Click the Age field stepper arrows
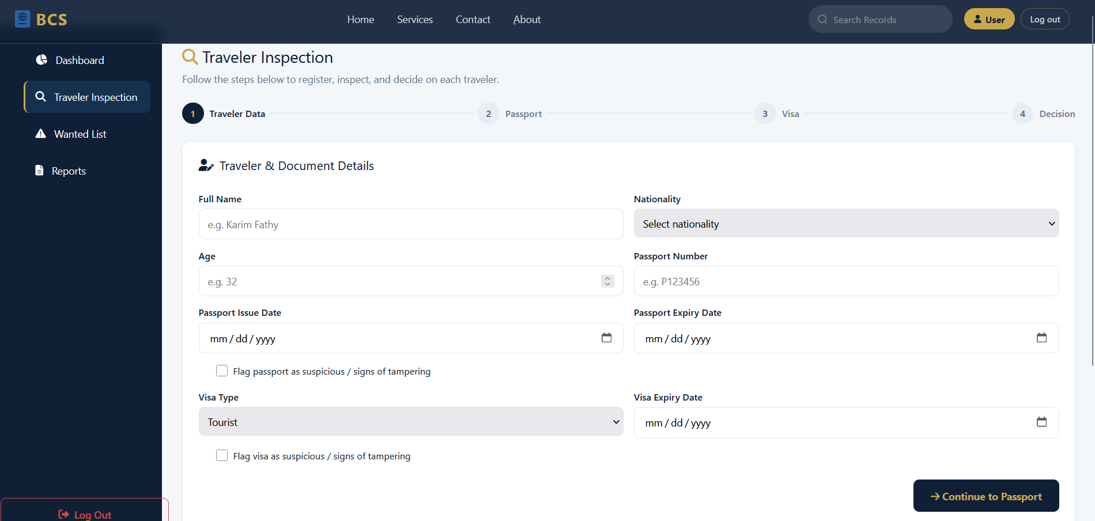 click(607, 281)
